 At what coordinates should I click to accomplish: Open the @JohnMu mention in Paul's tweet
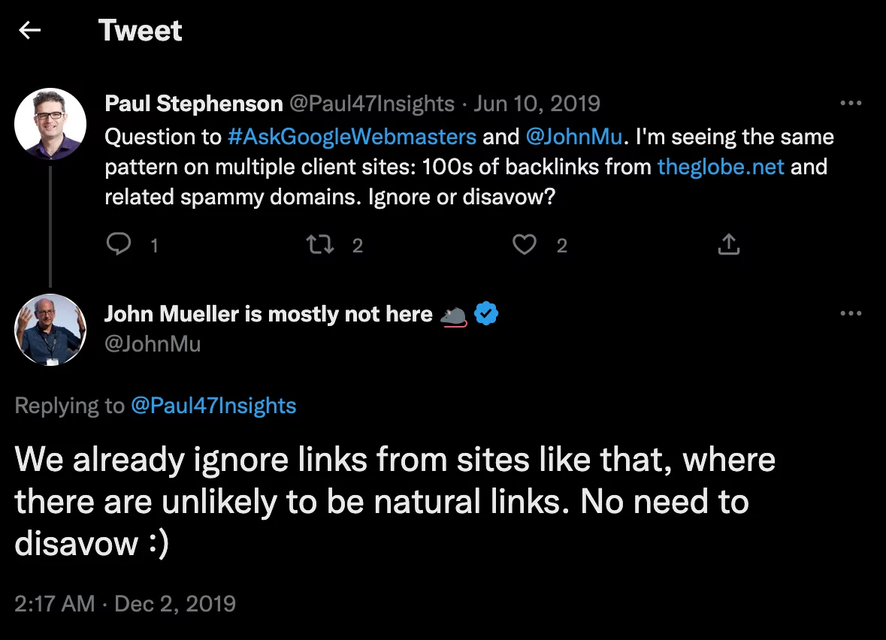pos(573,137)
